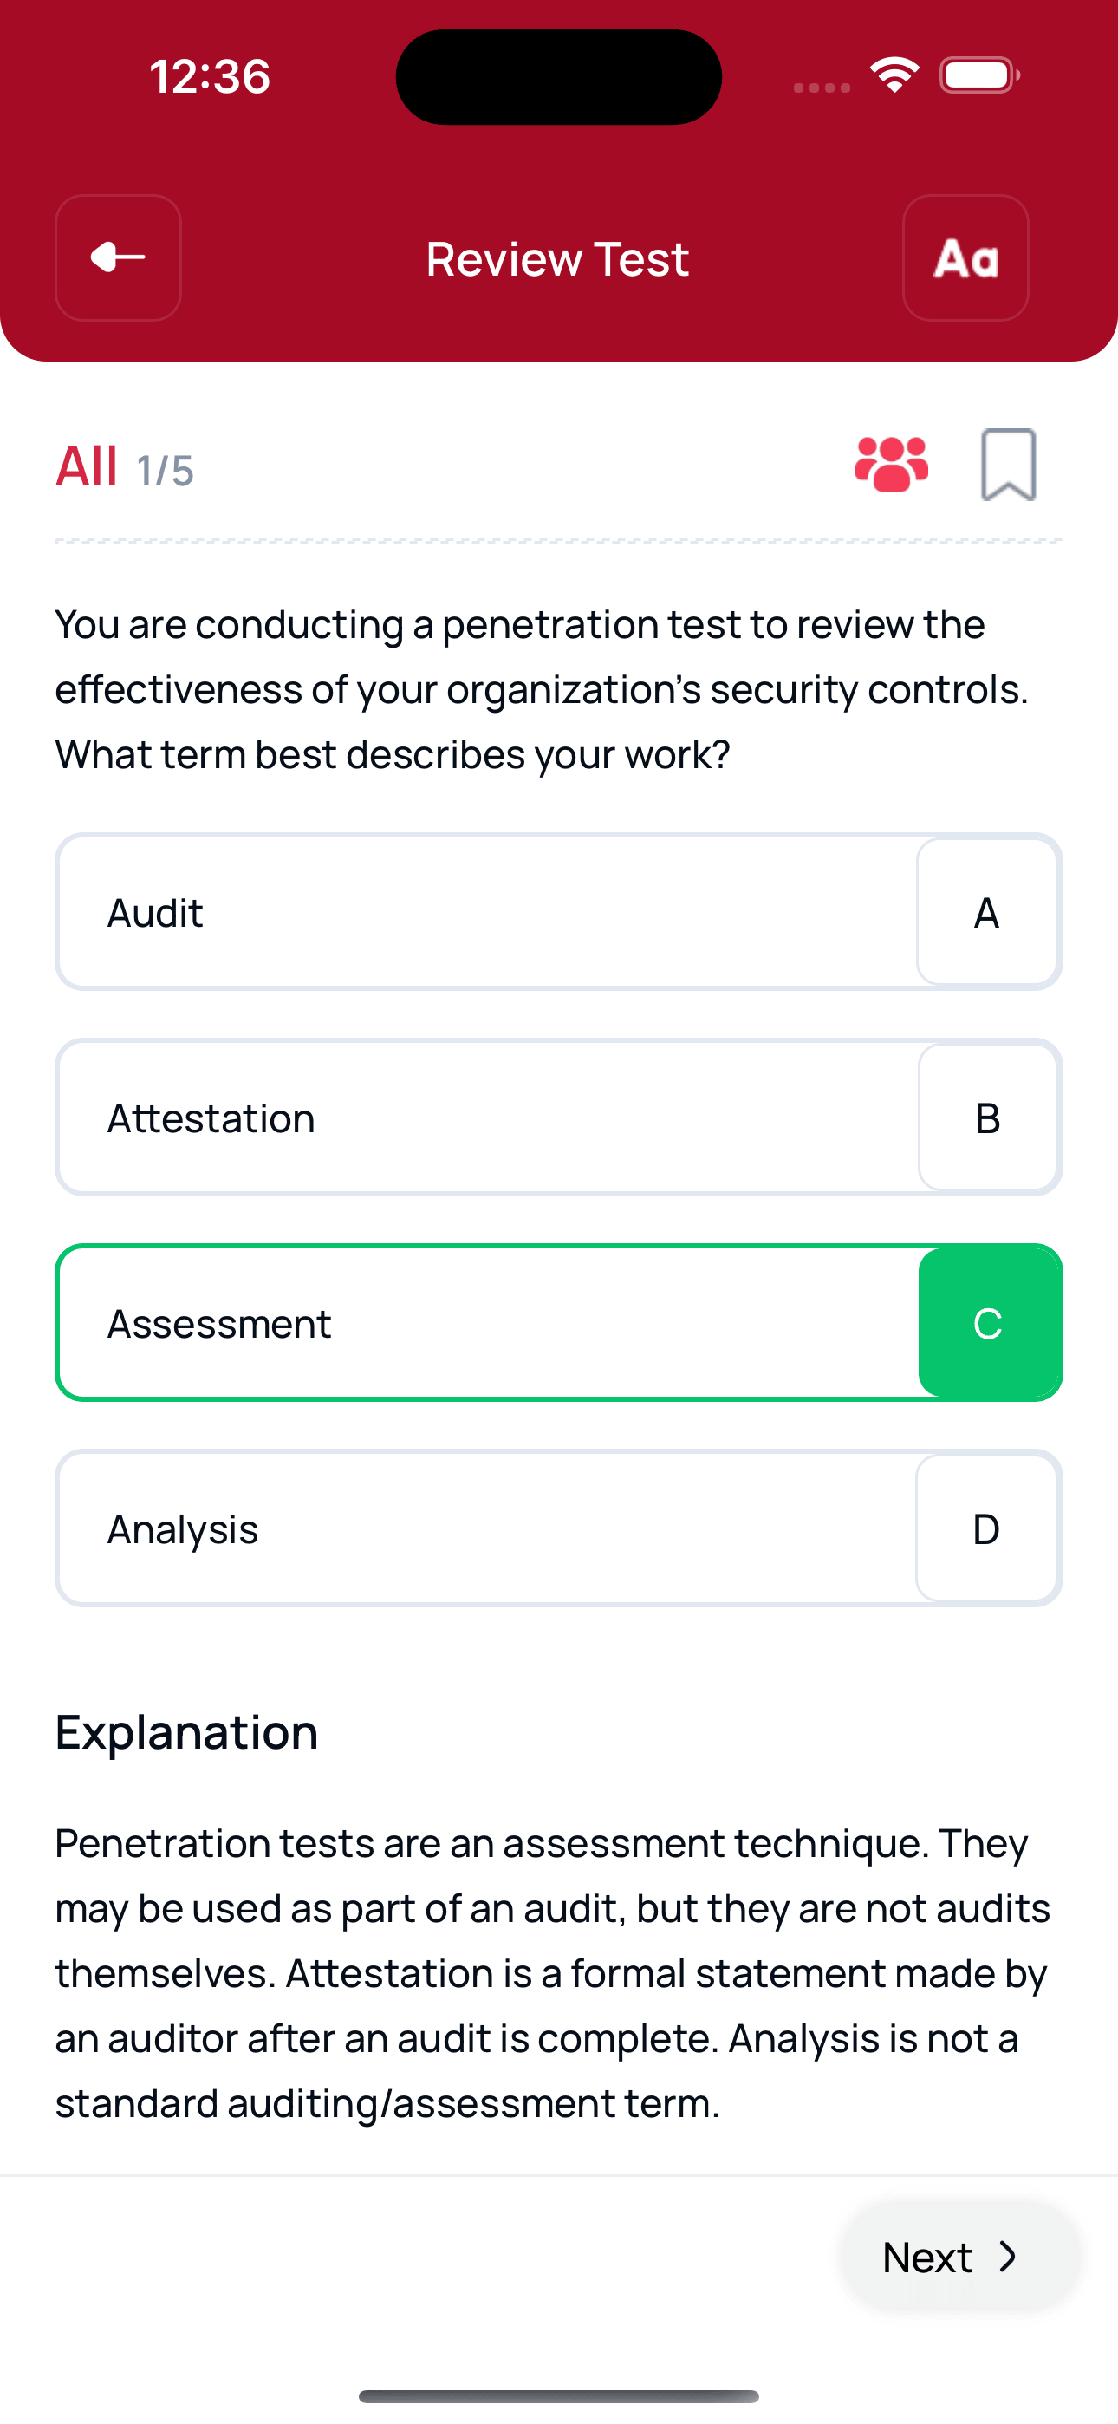Tap the green letter C badge
Viewport: 1118px width, 2424px height.
[x=988, y=1323]
